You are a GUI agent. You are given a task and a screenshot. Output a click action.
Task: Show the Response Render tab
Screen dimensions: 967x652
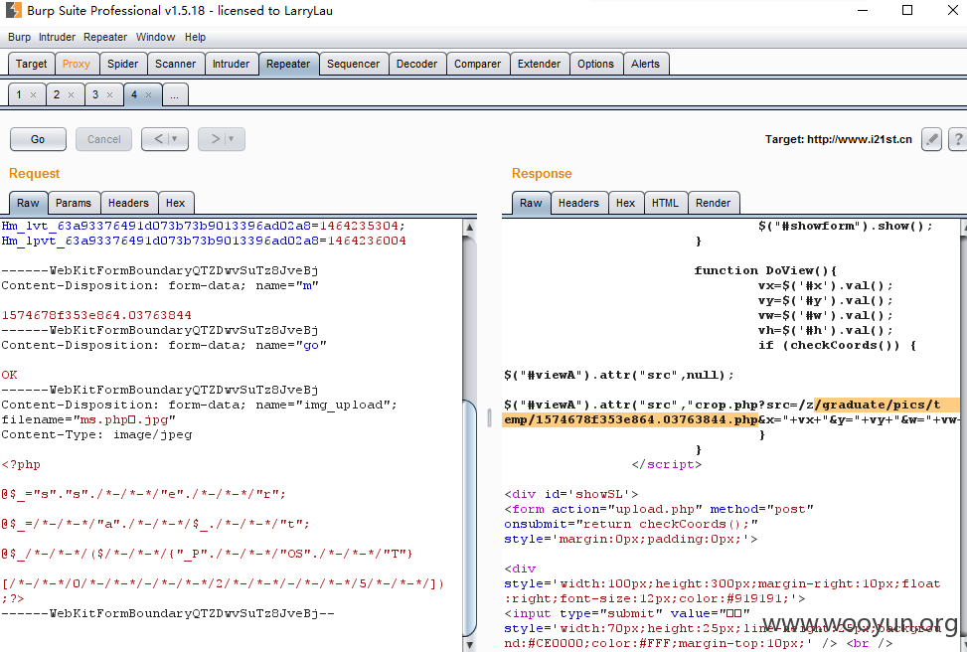[713, 203]
